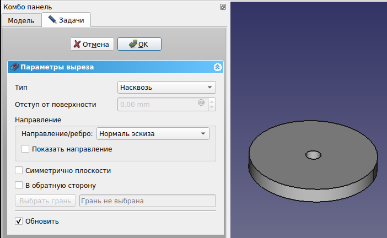
Task: Click the Грань не выбрана field
Action: click(x=148, y=201)
